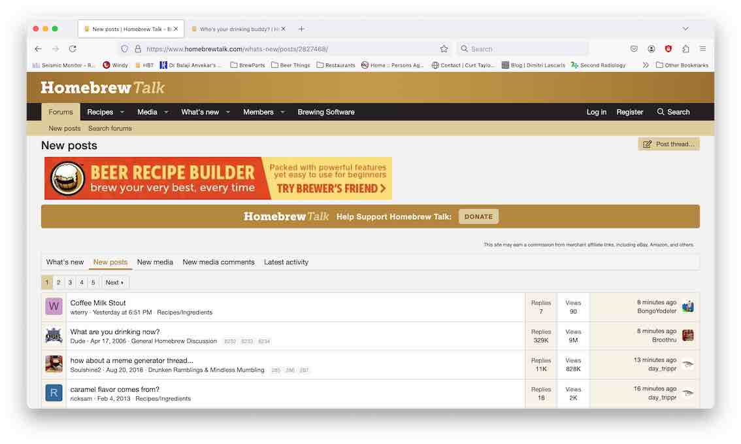Open day_tripper's profile on meme thread row
Viewport: 741px width, 444px height.
pos(662,368)
